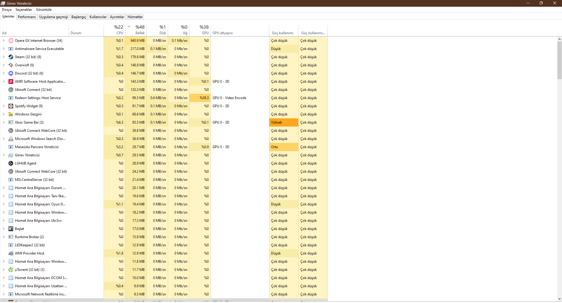Click the Xbox Game Bar icon
The image size is (562, 303).
(11, 122)
